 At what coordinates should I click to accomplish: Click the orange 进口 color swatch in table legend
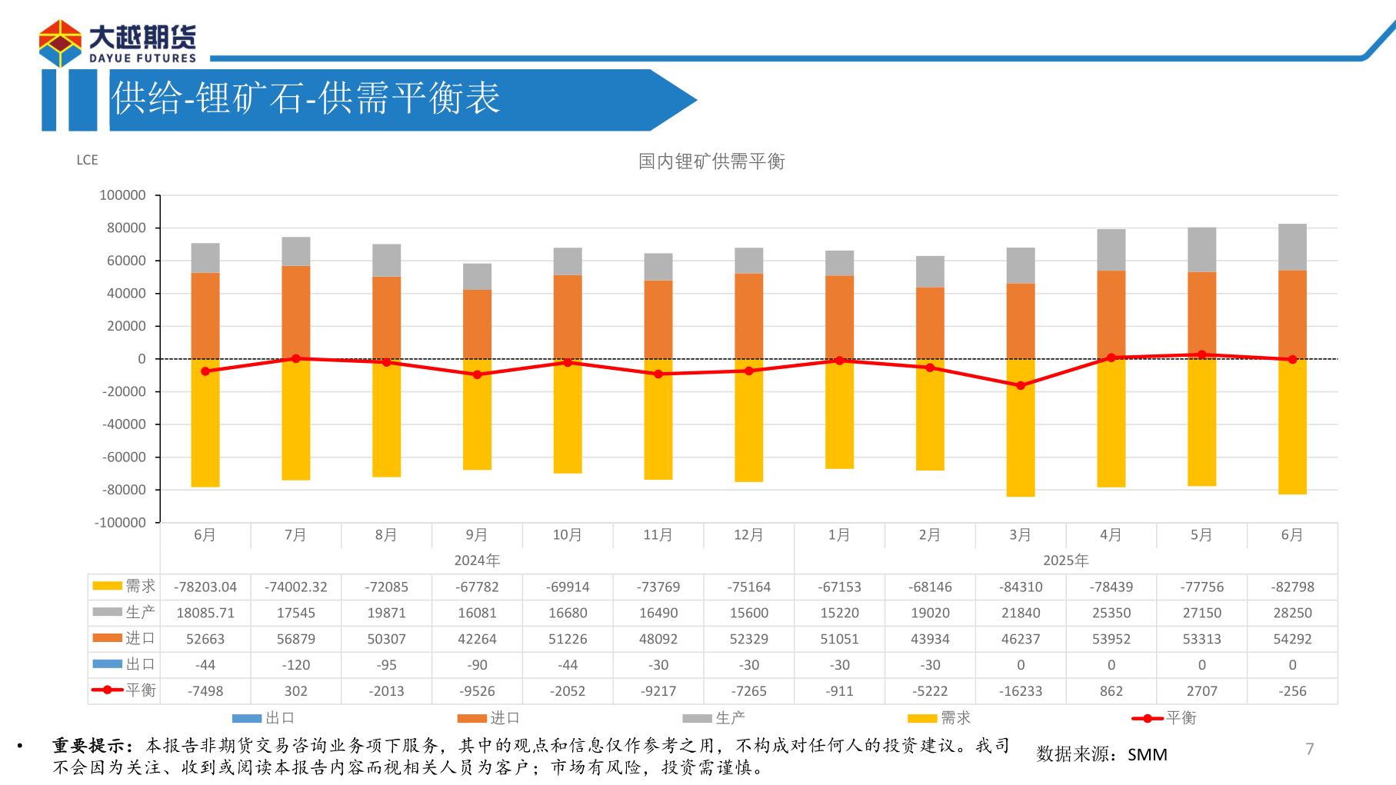107,638
